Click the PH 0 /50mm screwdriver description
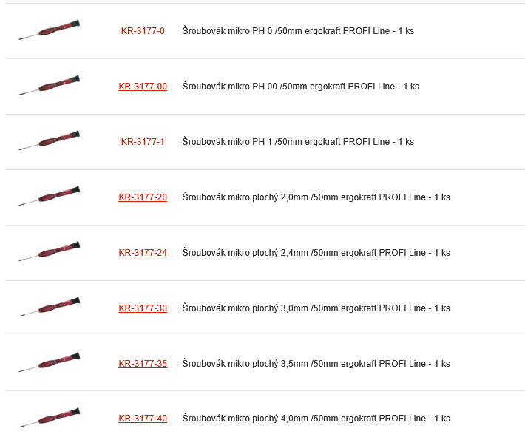This screenshot has height=437, width=525. click(298, 31)
